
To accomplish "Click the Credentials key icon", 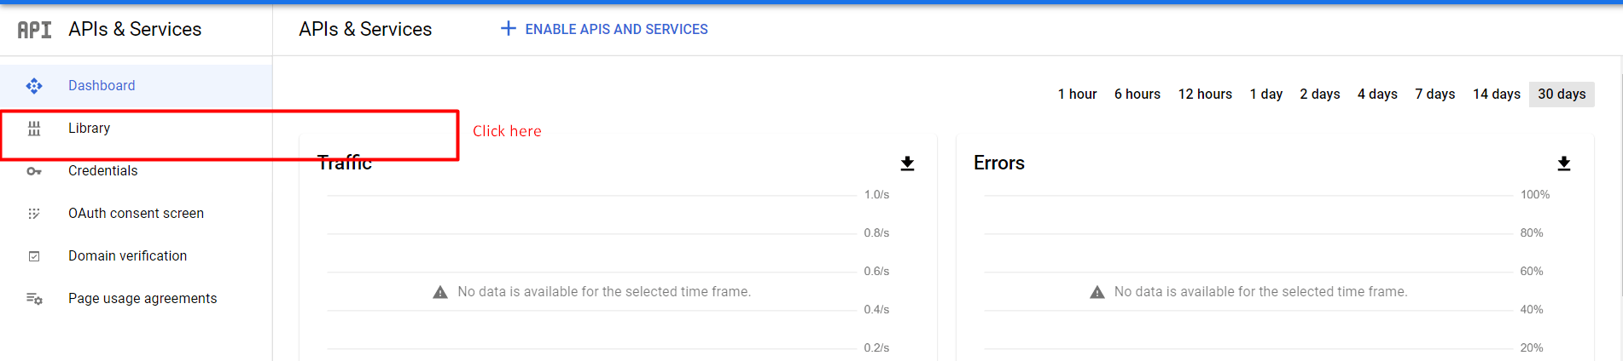I will point(34,171).
